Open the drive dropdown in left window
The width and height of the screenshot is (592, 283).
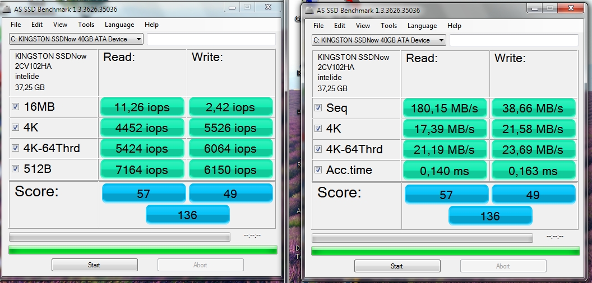pos(76,39)
